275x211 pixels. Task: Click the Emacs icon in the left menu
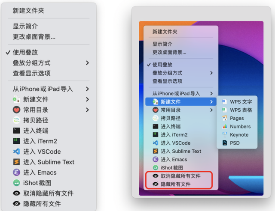[x=17, y=172]
